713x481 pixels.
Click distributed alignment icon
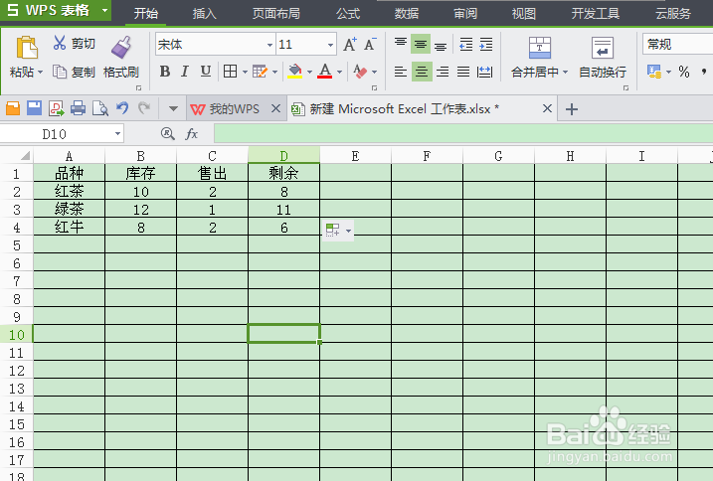pyautogui.click(x=484, y=72)
